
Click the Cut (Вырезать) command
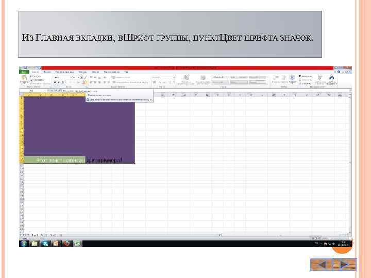[x=36, y=76]
